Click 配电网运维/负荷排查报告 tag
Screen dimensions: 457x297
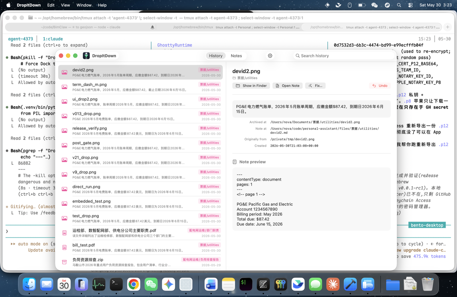click(201, 260)
